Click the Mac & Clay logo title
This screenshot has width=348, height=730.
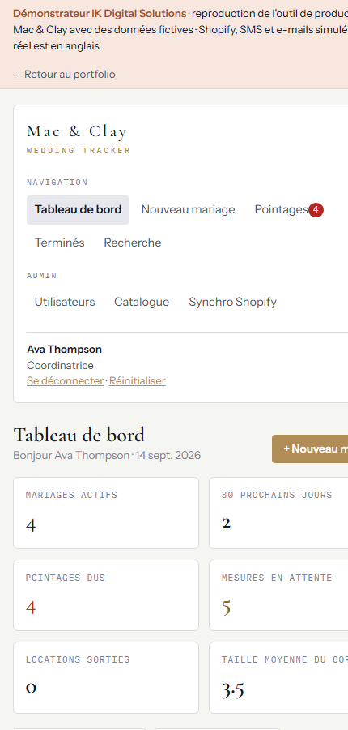point(77,131)
